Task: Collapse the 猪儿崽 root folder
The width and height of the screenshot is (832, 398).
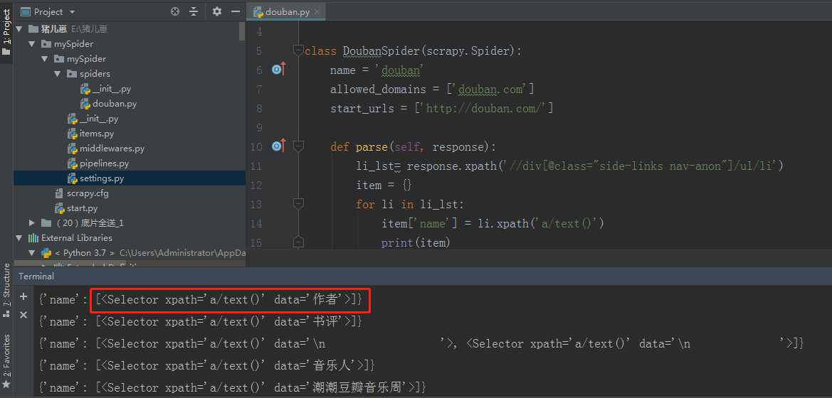Action: tap(20, 28)
